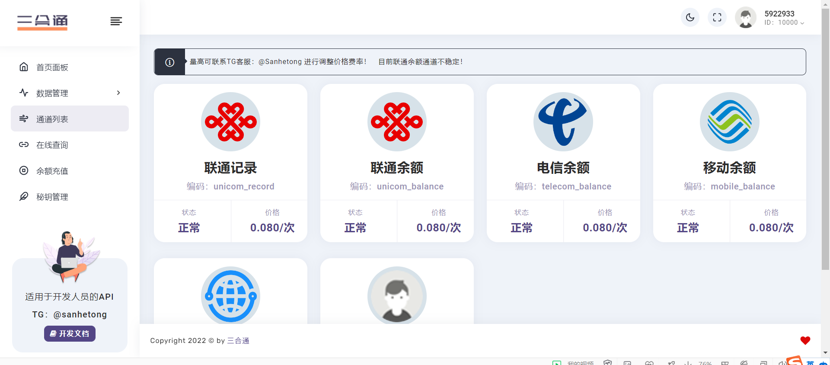Viewport: 830px width, 365px height.
Task: Collapse the sidebar with the hamburger icon
Action: pyautogui.click(x=116, y=21)
